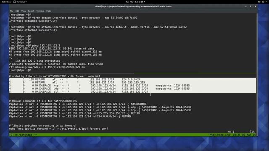Open the clock Tue Mar 8 calendar

[135, 2]
